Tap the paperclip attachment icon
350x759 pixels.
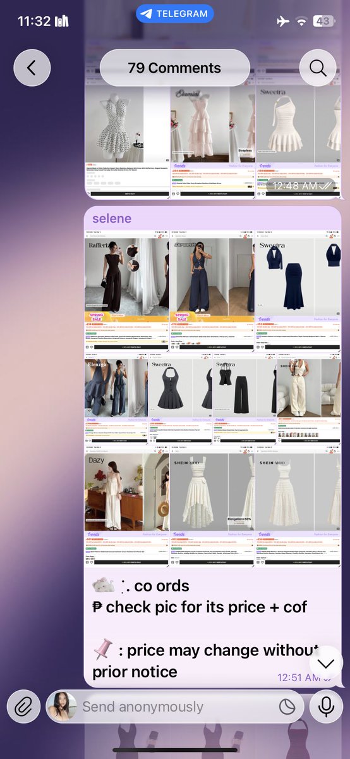(23, 706)
